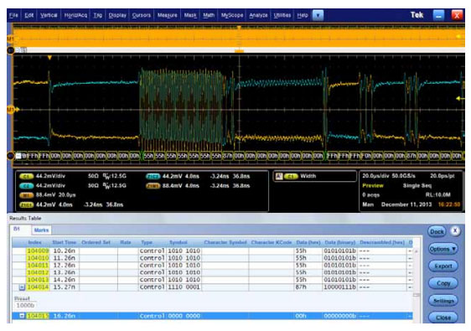Select row with index 104011

(212, 266)
